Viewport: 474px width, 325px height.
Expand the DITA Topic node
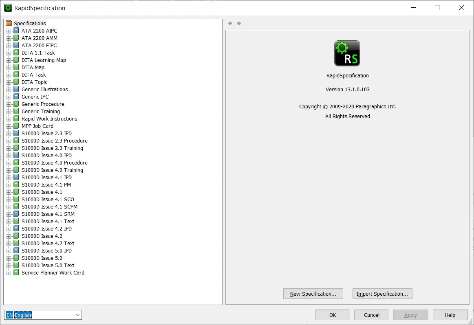click(9, 82)
